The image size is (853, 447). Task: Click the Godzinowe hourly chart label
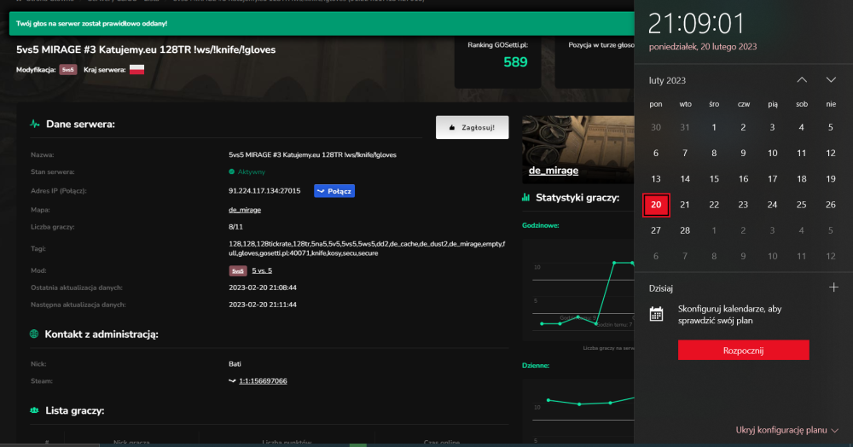[x=540, y=225]
